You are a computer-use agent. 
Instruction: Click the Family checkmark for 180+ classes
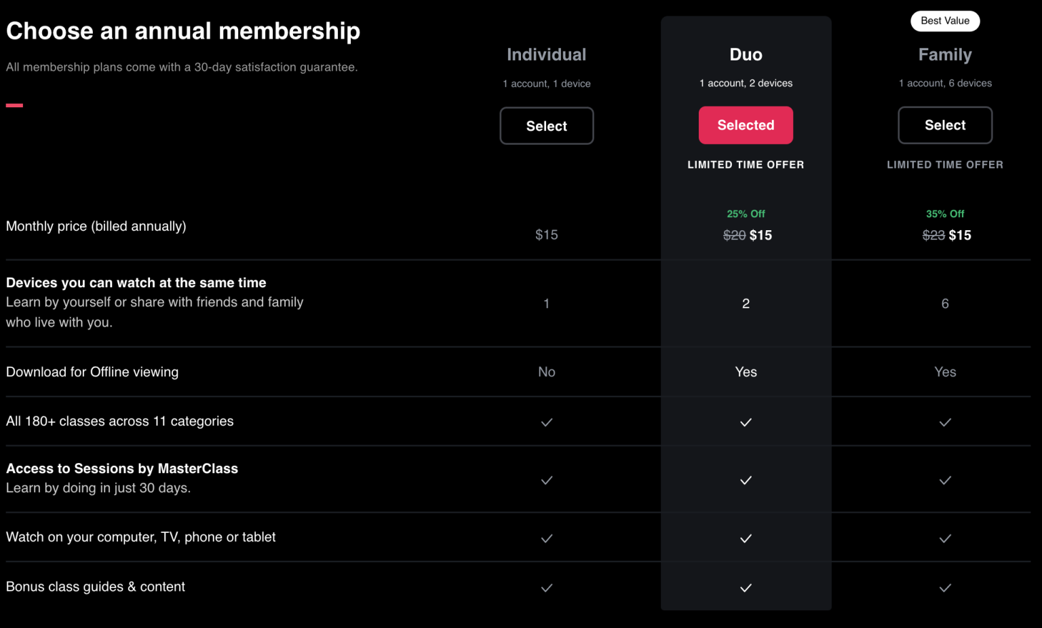pos(945,422)
